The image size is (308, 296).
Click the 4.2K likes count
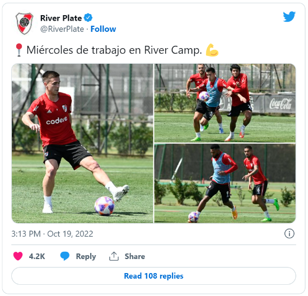coord(37,256)
